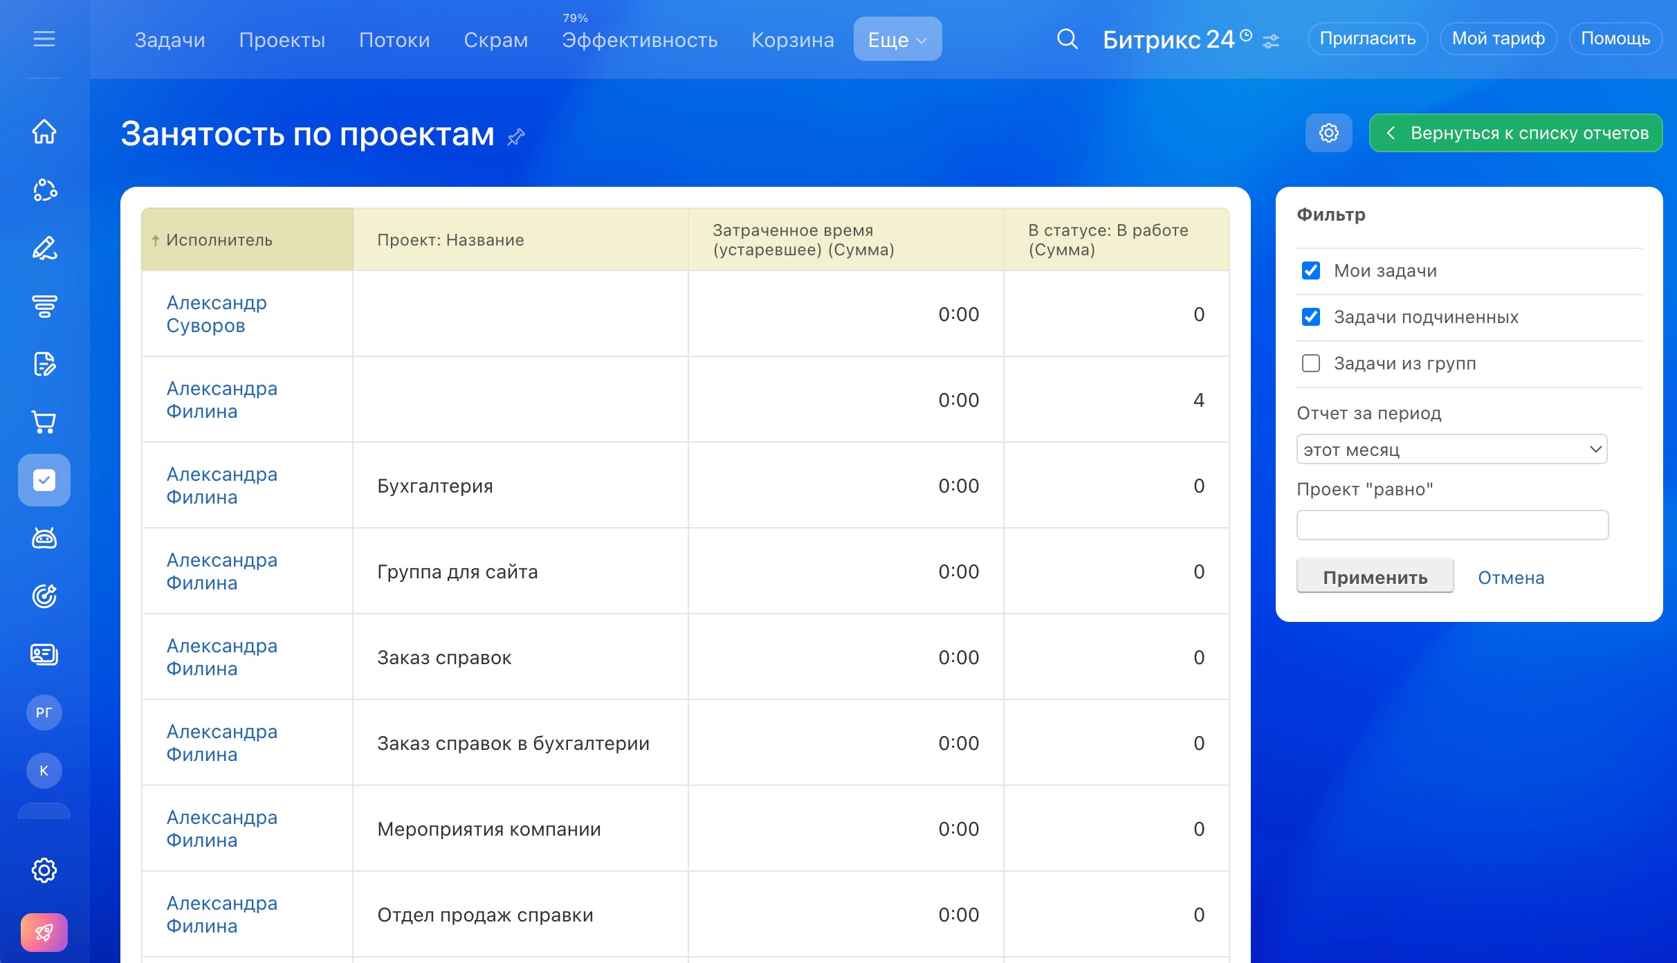Viewport: 1677px width, 963px height.
Task: Toggle the Задачи подчиненных checkbox
Action: point(1311,317)
